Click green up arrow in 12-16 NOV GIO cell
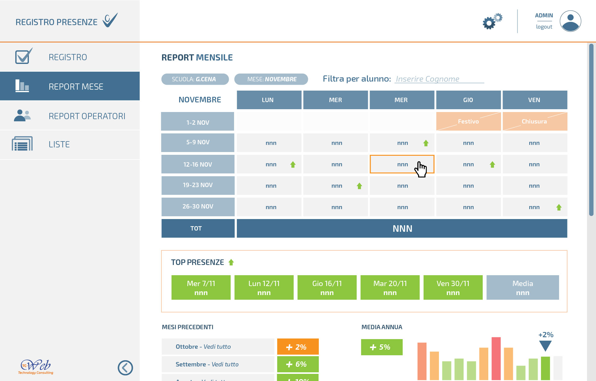 (492, 164)
